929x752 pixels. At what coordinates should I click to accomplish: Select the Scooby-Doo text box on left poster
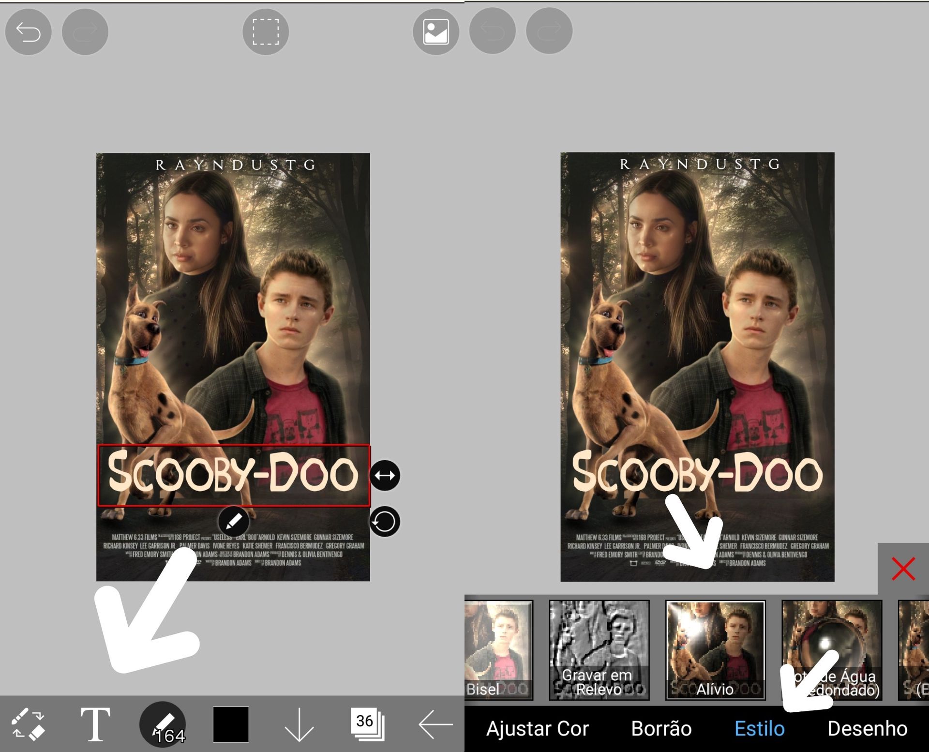pyautogui.click(x=234, y=476)
